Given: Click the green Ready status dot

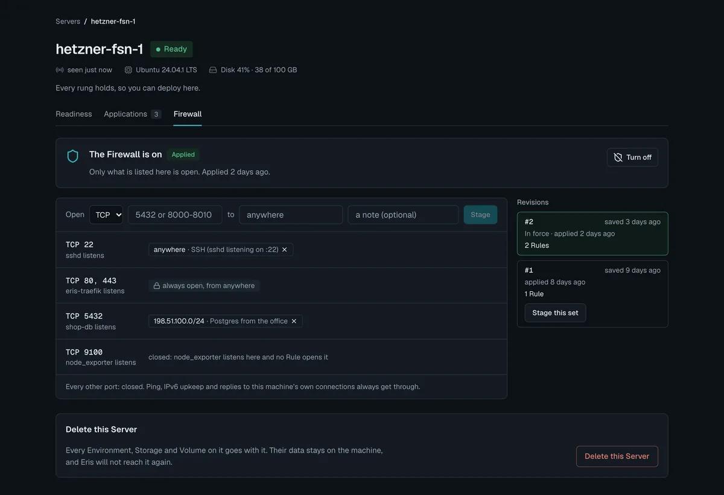Looking at the screenshot, I should click(159, 49).
